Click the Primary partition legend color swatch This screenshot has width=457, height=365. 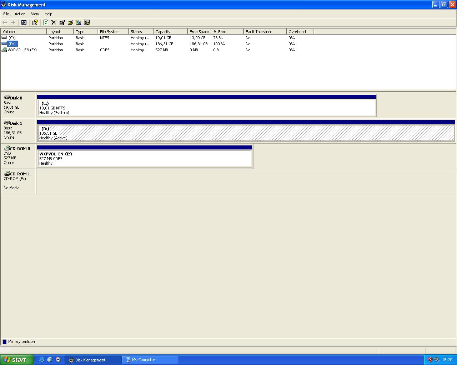(5, 341)
